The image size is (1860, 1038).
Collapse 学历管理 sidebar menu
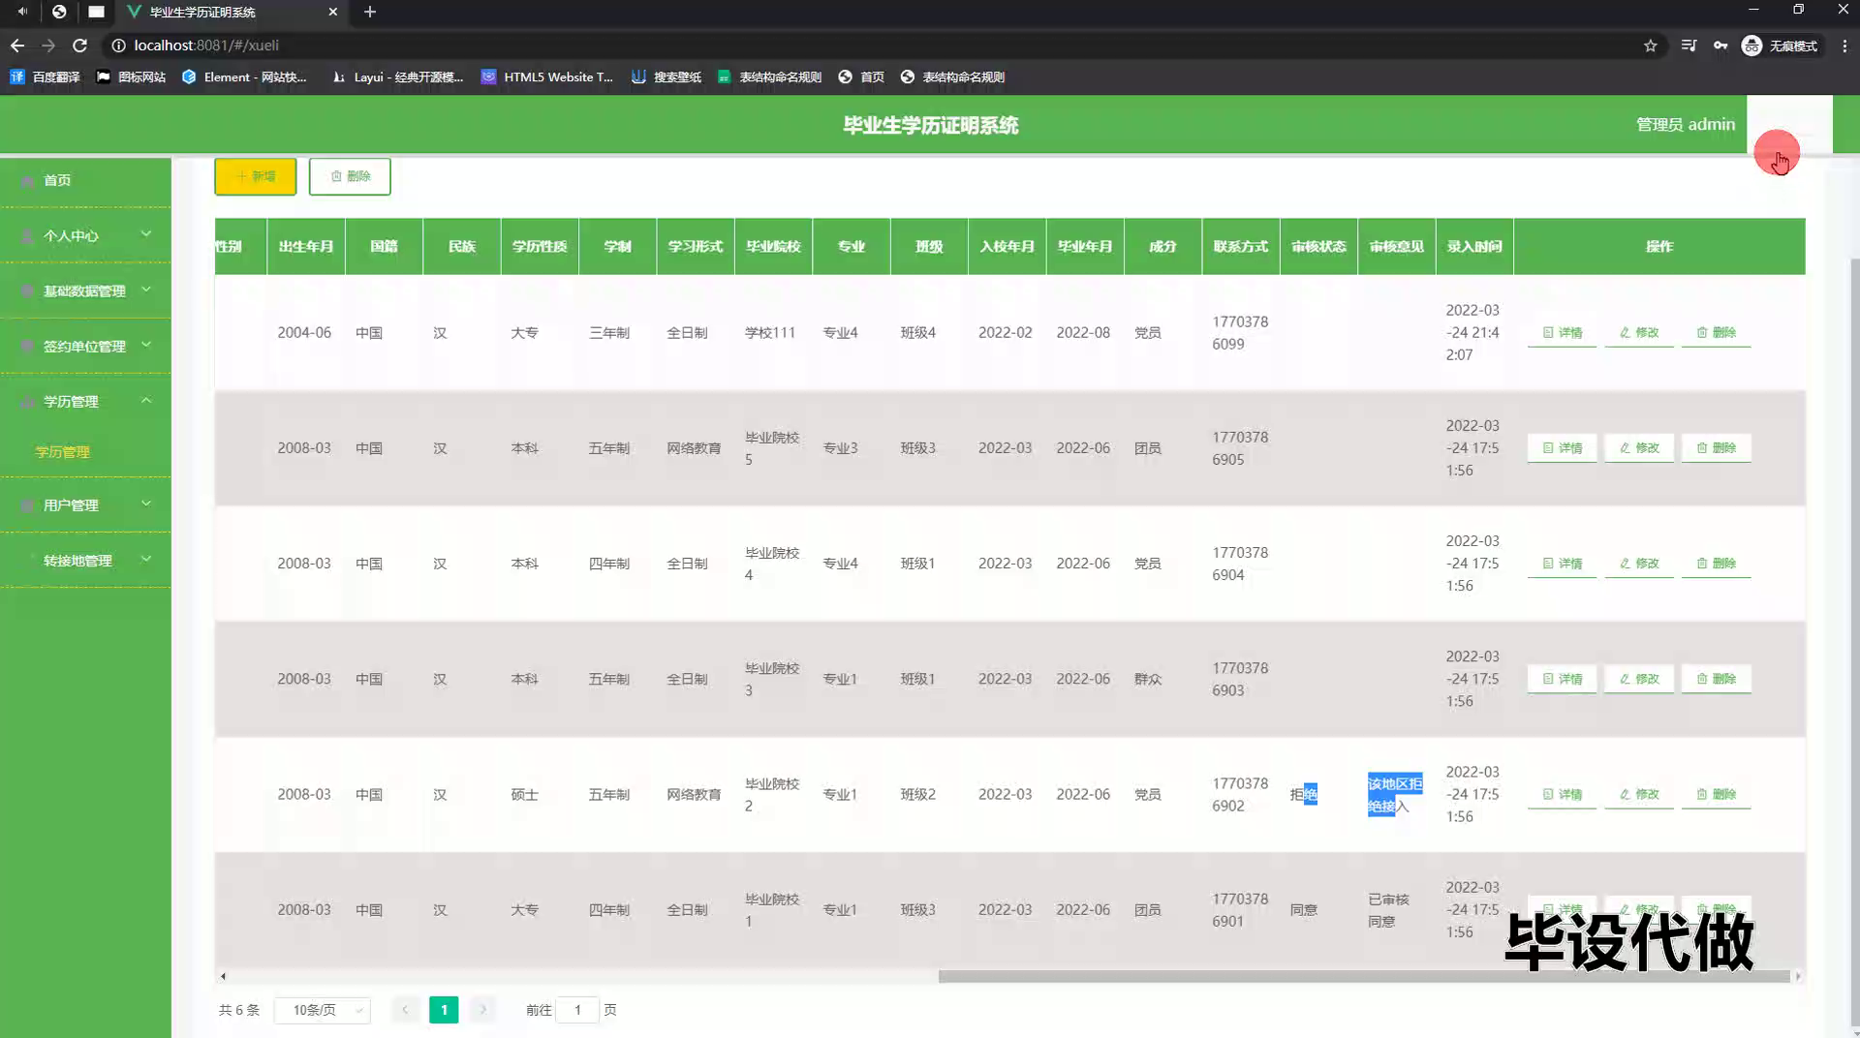pos(85,401)
